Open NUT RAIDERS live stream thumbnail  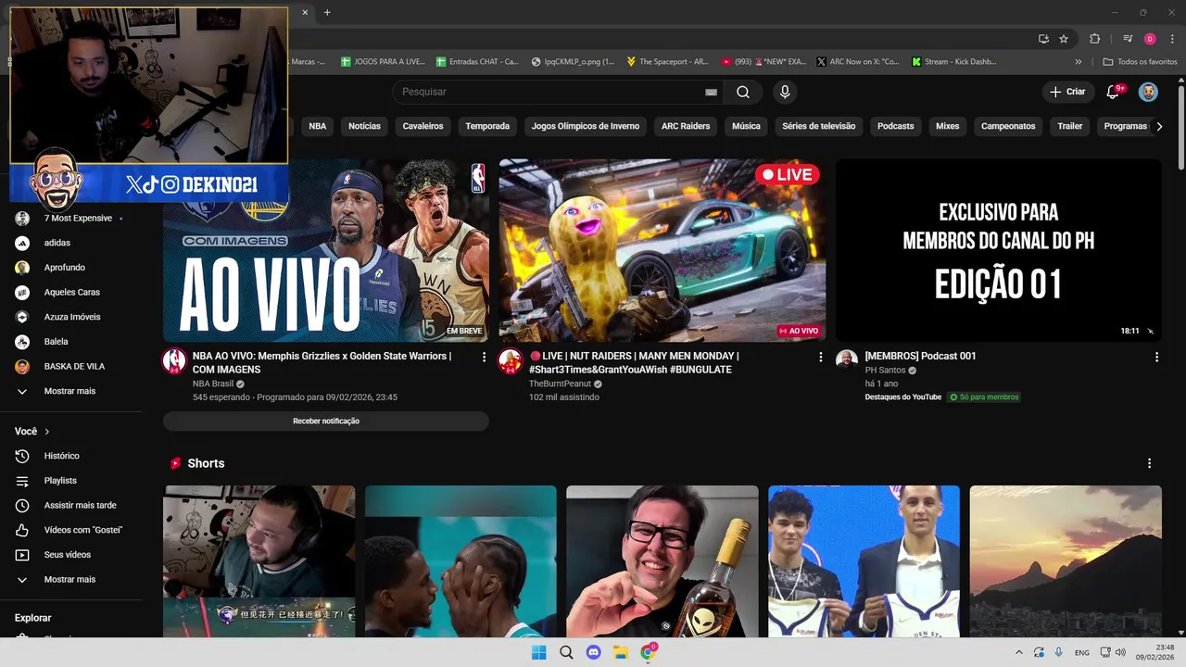pyautogui.click(x=662, y=250)
